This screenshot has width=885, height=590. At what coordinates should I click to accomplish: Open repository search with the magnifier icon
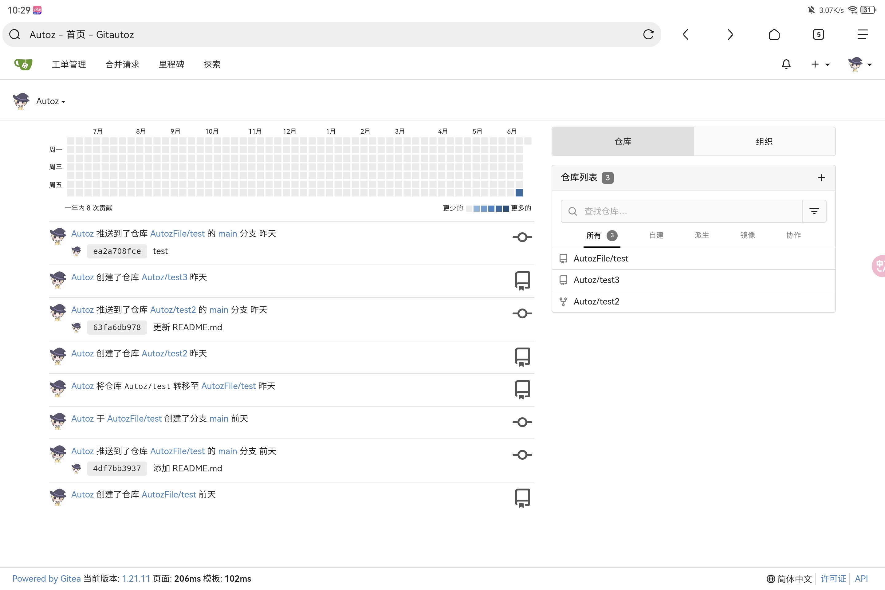572,211
